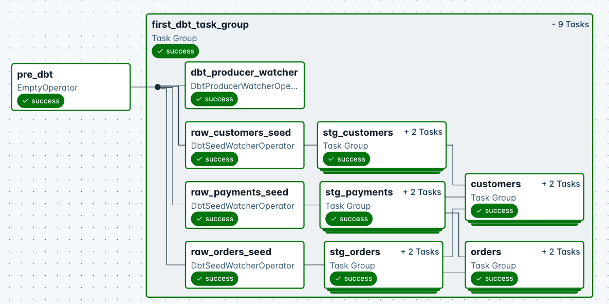This screenshot has width=609, height=304.
Task: Click the first_dbt_task_group title
Action: (x=199, y=24)
